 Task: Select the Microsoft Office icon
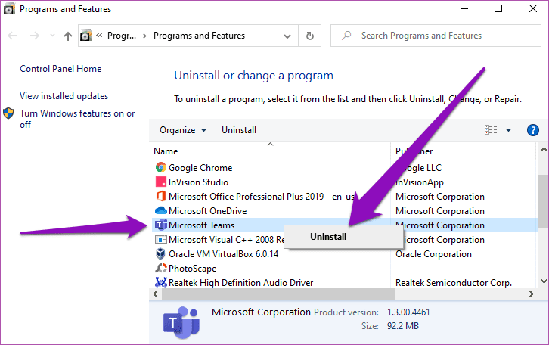coord(161,196)
